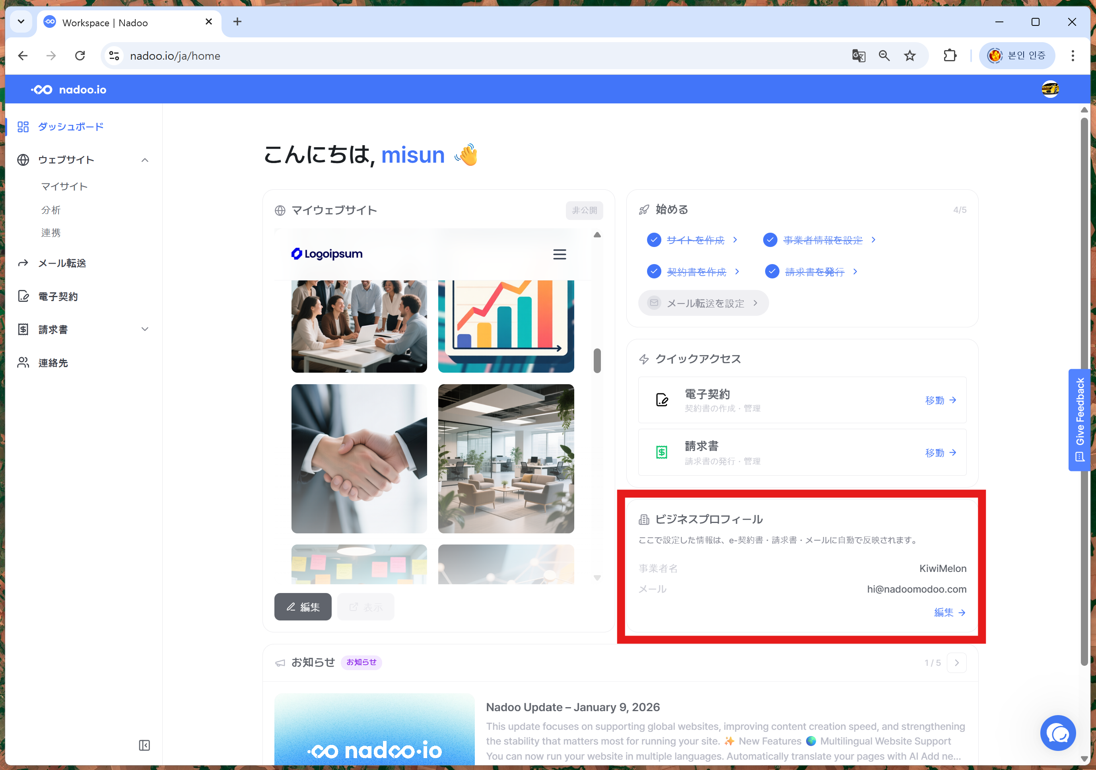The height and width of the screenshot is (770, 1096).
Task: Open the user avatar menu in header
Action: [1050, 89]
